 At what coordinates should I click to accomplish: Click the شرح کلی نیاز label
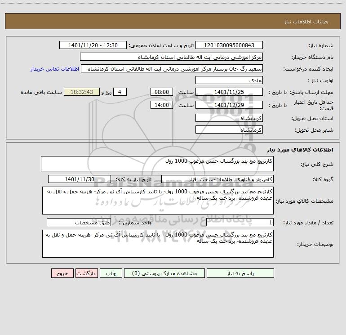pos(317,164)
